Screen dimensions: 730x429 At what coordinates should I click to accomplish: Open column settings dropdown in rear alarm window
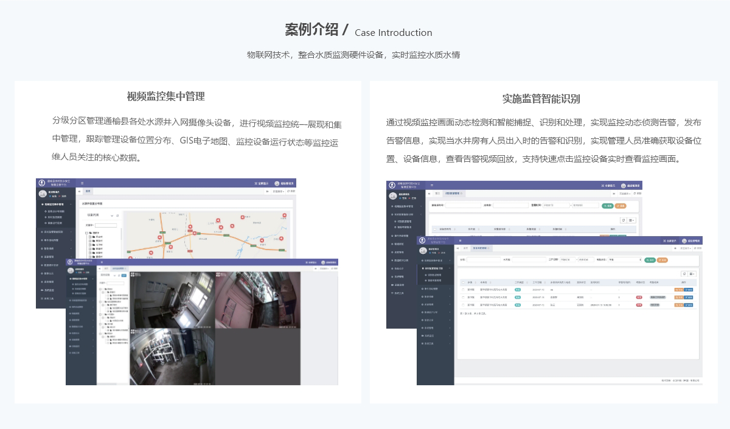point(633,220)
